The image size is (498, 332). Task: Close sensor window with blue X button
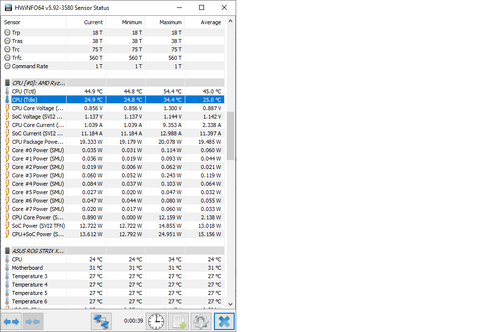click(224, 322)
